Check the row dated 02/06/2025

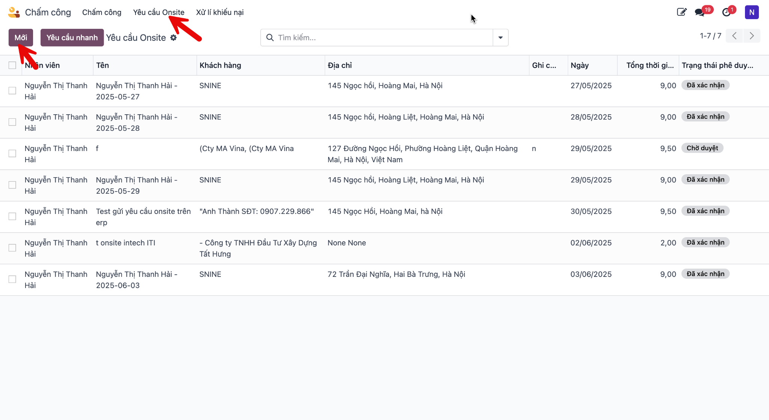click(x=12, y=248)
